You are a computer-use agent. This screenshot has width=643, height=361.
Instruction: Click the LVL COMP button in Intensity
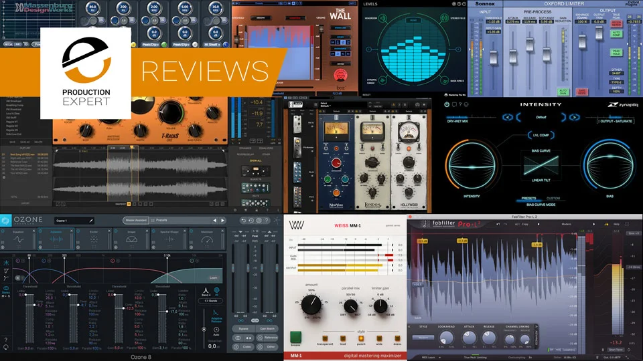(x=541, y=135)
